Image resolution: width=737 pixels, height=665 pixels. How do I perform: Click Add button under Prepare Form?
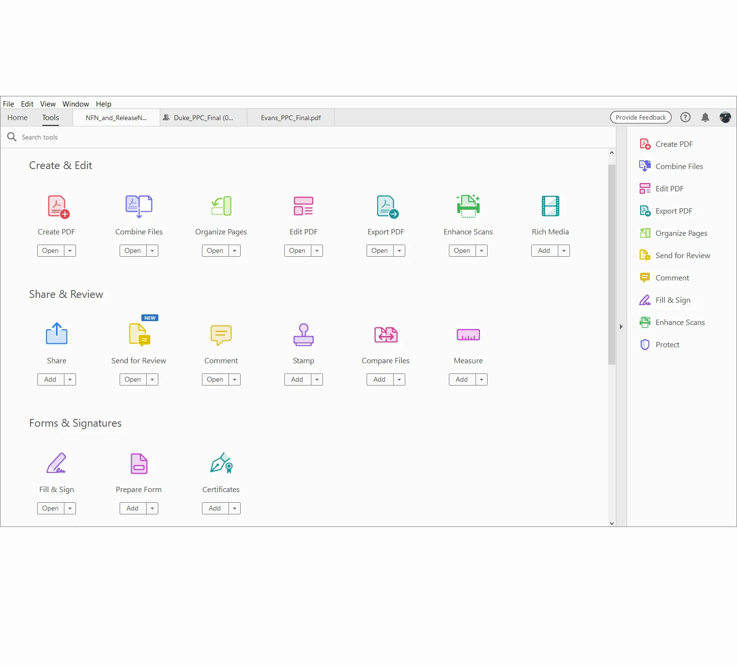tap(133, 509)
